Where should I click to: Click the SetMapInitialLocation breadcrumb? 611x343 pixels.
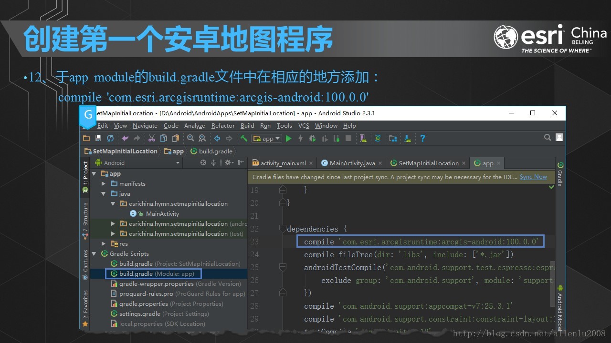click(121, 151)
